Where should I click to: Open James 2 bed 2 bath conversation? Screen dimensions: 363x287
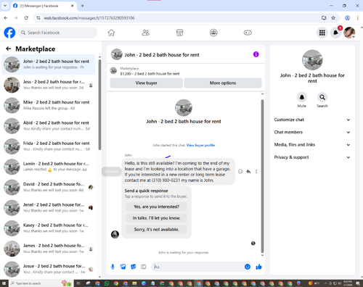pyautogui.click(x=49, y=249)
